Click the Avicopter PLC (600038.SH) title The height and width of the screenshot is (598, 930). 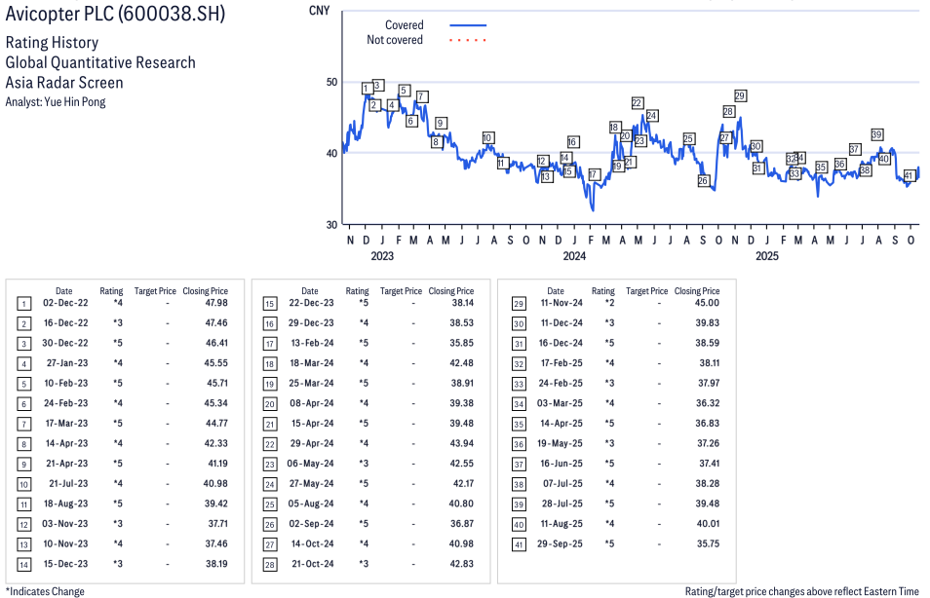click(x=111, y=17)
